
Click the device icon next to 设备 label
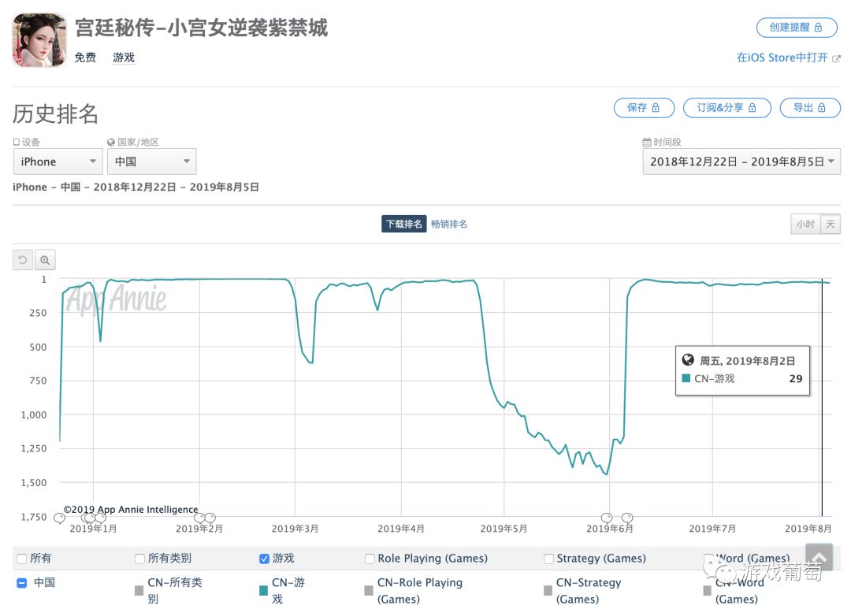[x=15, y=140]
